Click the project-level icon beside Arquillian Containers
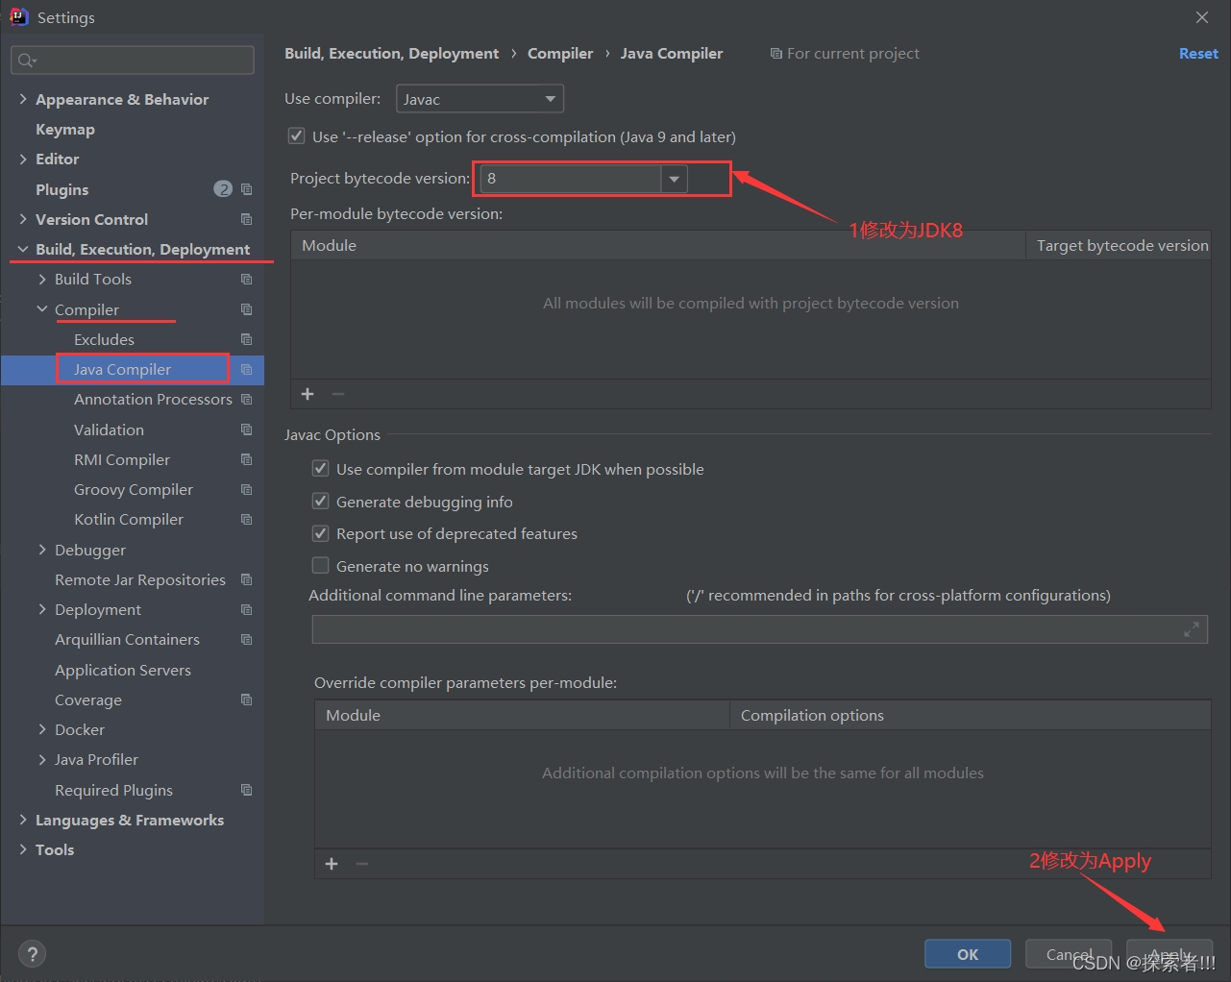This screenshot has width=1231, height=982. pyautogui.click(x=247, y=639)
